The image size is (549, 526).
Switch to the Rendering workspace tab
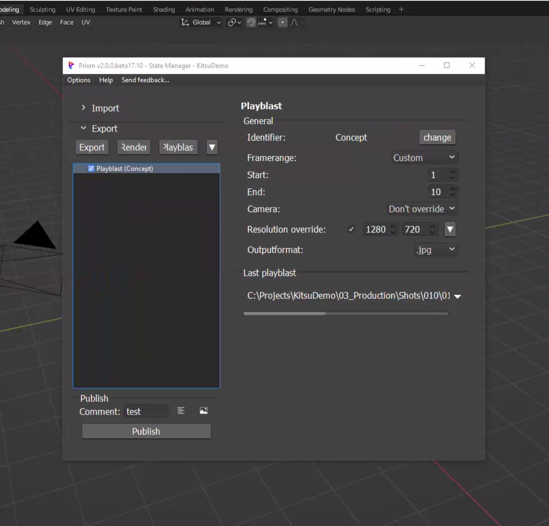238,9
